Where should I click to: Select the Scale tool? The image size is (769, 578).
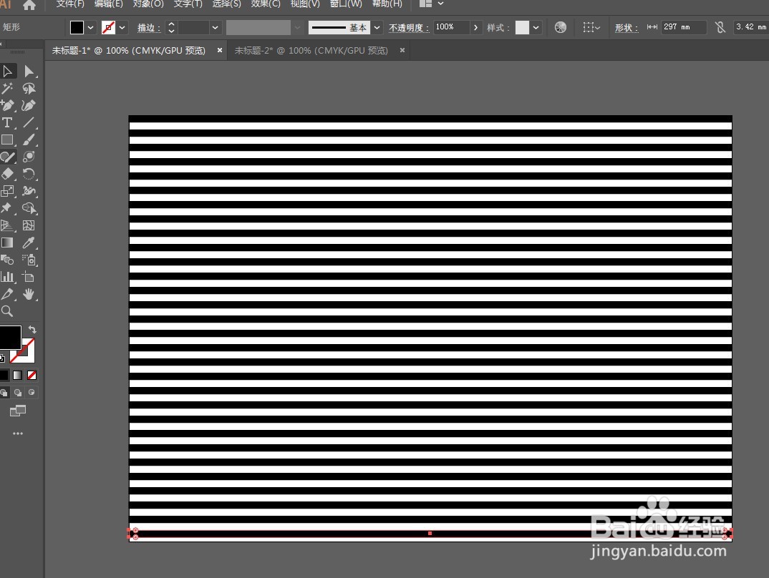pos(7,191)
